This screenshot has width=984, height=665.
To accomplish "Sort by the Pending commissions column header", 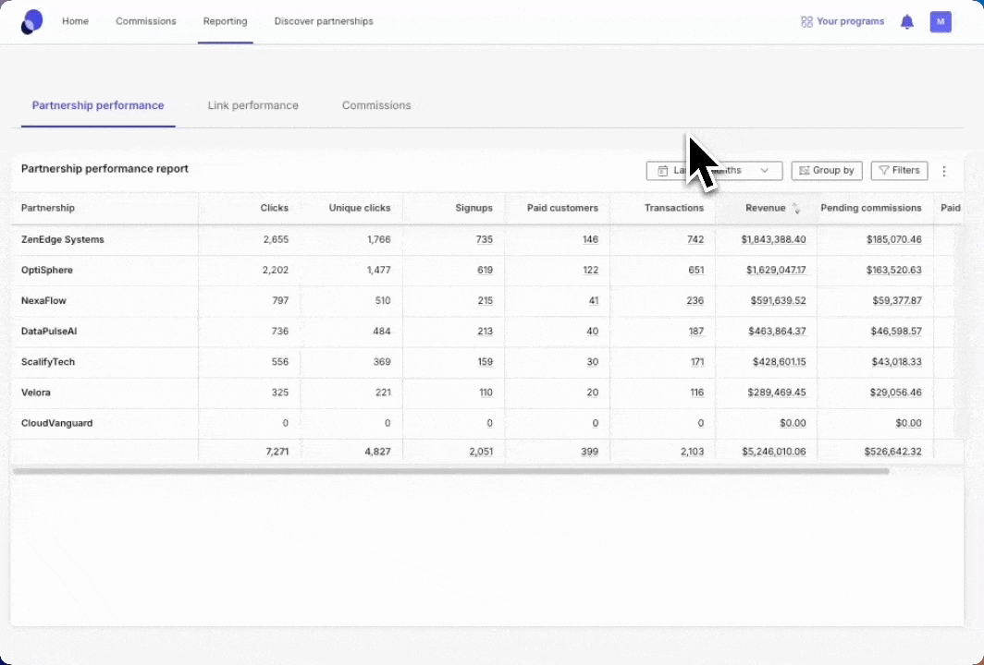I will [871, 208].
